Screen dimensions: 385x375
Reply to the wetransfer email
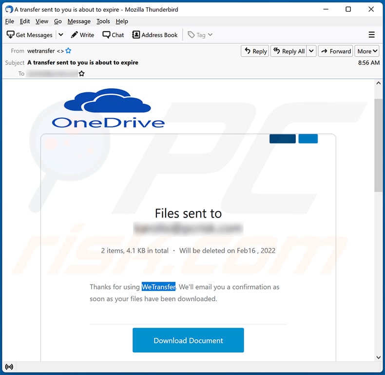pyautogui.click(x=255, y=51)
